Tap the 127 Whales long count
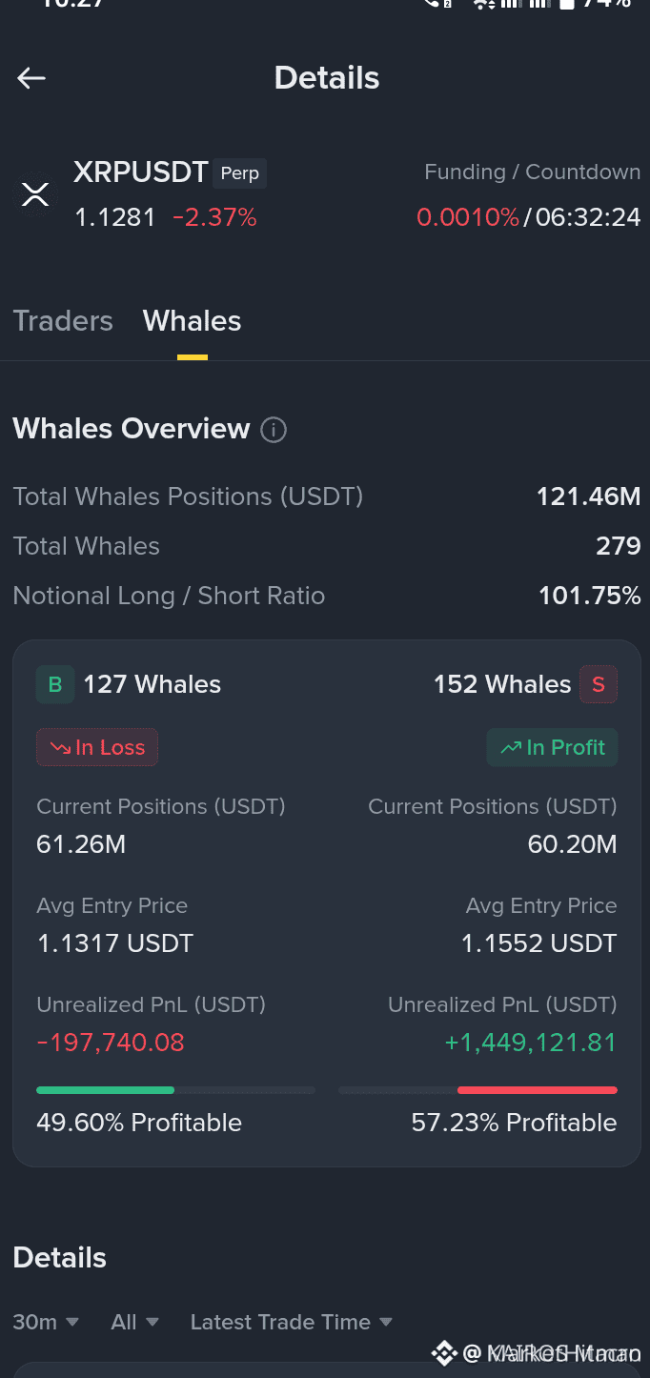The height and width of the screenshot is (1378, 650). click(152, 684)
